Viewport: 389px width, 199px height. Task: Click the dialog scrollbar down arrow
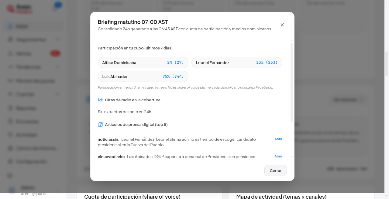click(x=292, y=157)
